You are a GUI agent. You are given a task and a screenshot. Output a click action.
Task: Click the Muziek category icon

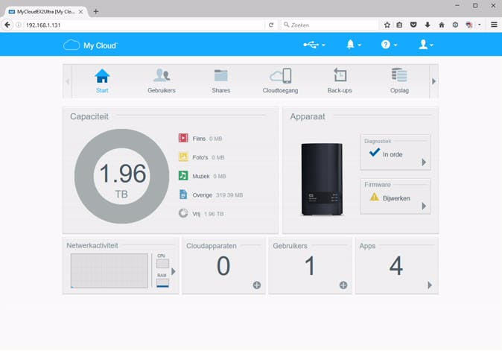183,176
